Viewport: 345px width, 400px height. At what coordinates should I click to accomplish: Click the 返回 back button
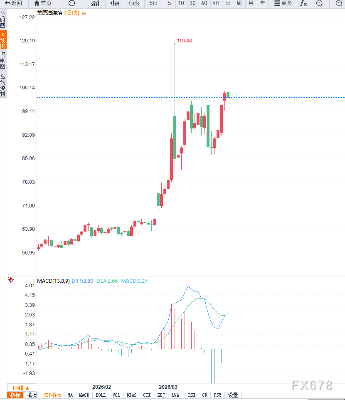pos(13,3)
